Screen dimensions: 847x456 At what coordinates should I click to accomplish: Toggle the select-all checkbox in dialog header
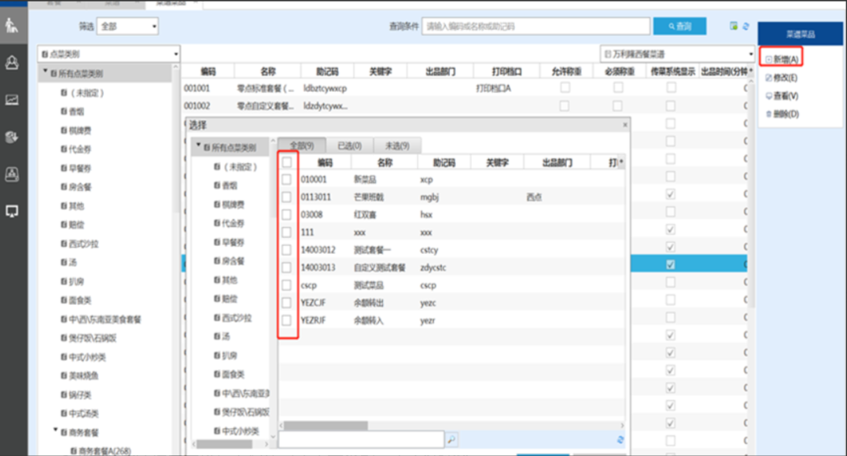(287, 162)
